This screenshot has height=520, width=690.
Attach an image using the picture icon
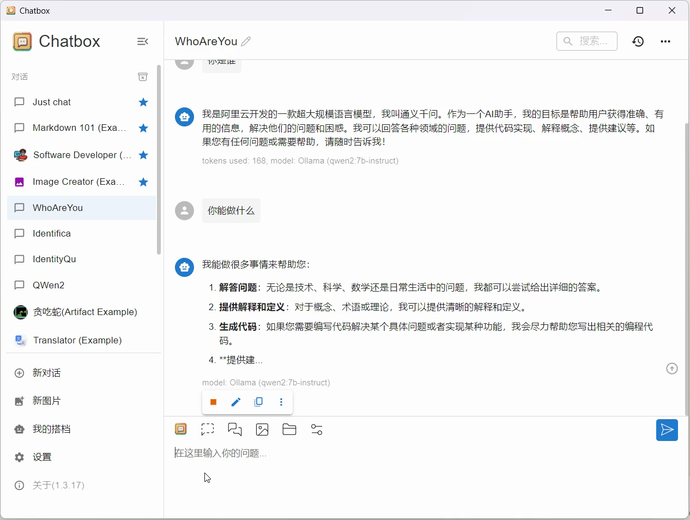pos(262,430)
